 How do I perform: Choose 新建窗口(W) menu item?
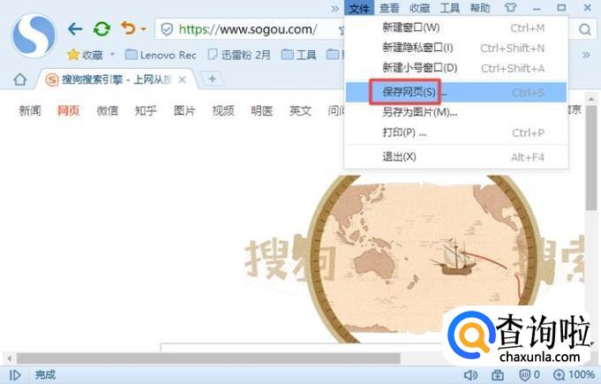point(456,27)
